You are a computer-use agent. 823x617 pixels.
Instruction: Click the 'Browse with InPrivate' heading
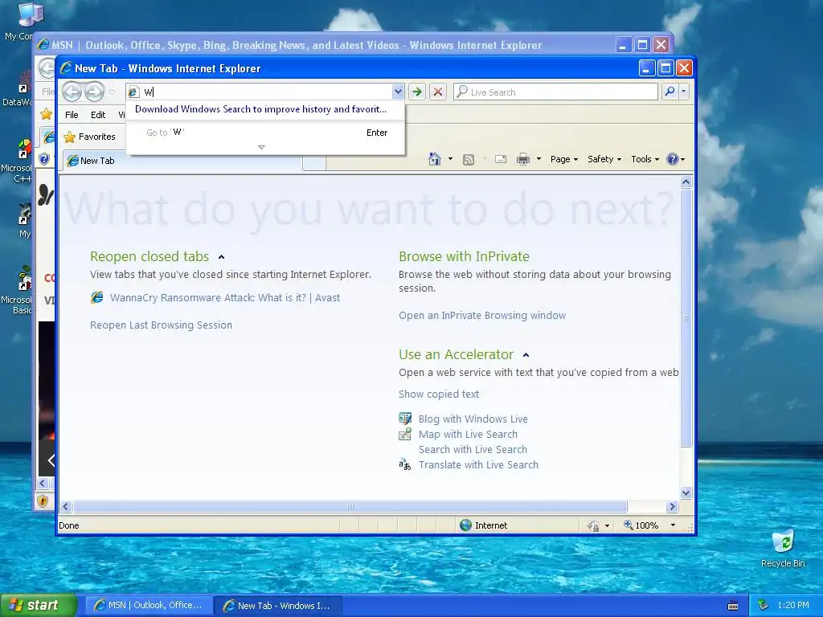tap(464, 256)
